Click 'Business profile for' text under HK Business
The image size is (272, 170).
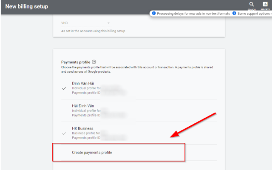point(86,133)
